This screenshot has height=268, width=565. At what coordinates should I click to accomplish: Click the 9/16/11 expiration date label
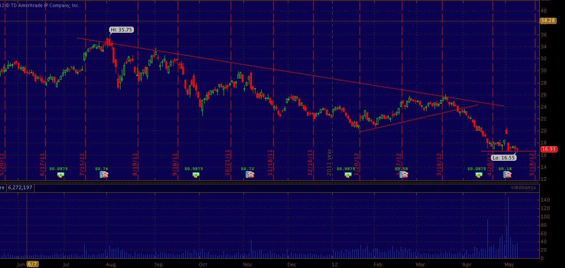[x=175, y=164]
